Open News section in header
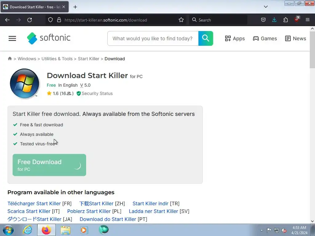Image resolution: width=315 pixels, height=236 pixels. click(x=296, y=38)
